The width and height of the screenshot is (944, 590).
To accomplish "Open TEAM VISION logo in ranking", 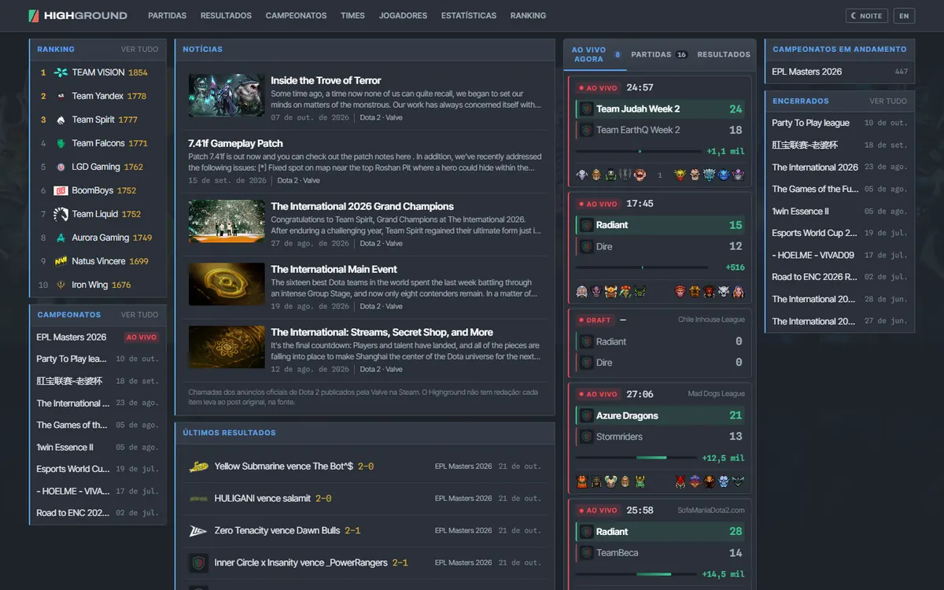I will pyautogui.click(x=61, y=72).
